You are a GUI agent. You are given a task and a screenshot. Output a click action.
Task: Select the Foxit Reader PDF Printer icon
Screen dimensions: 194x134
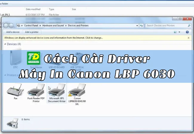click(x=36, y=93)
